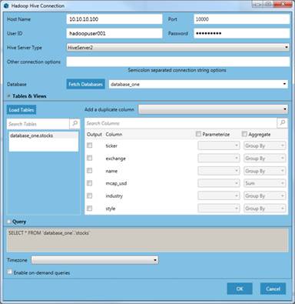Open industry row parameterize dropdown
Image resolution: width=295 pixels, height=304 pixels.
point(219,195)
